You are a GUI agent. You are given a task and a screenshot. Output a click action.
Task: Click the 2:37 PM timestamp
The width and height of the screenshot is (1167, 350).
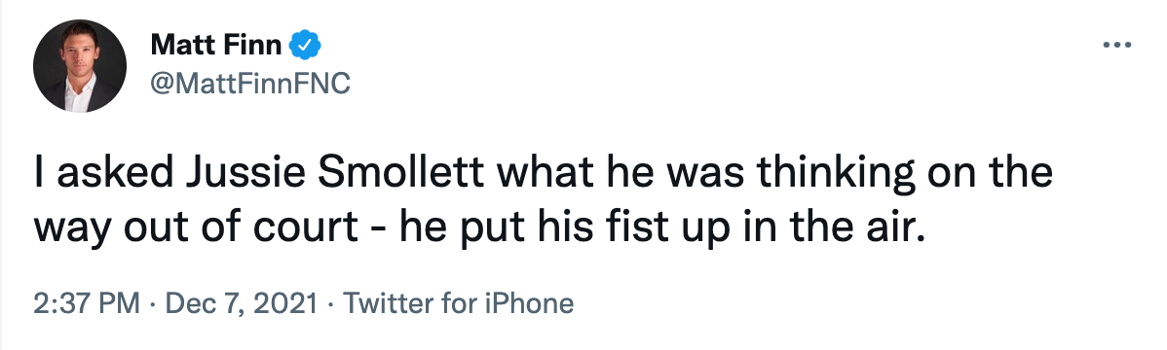87,303
